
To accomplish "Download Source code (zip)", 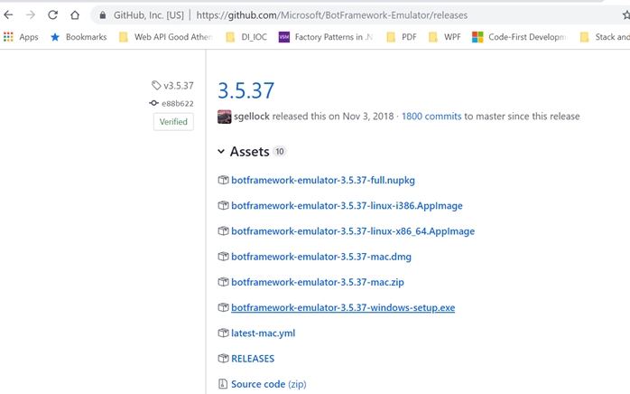I will 269,384.
